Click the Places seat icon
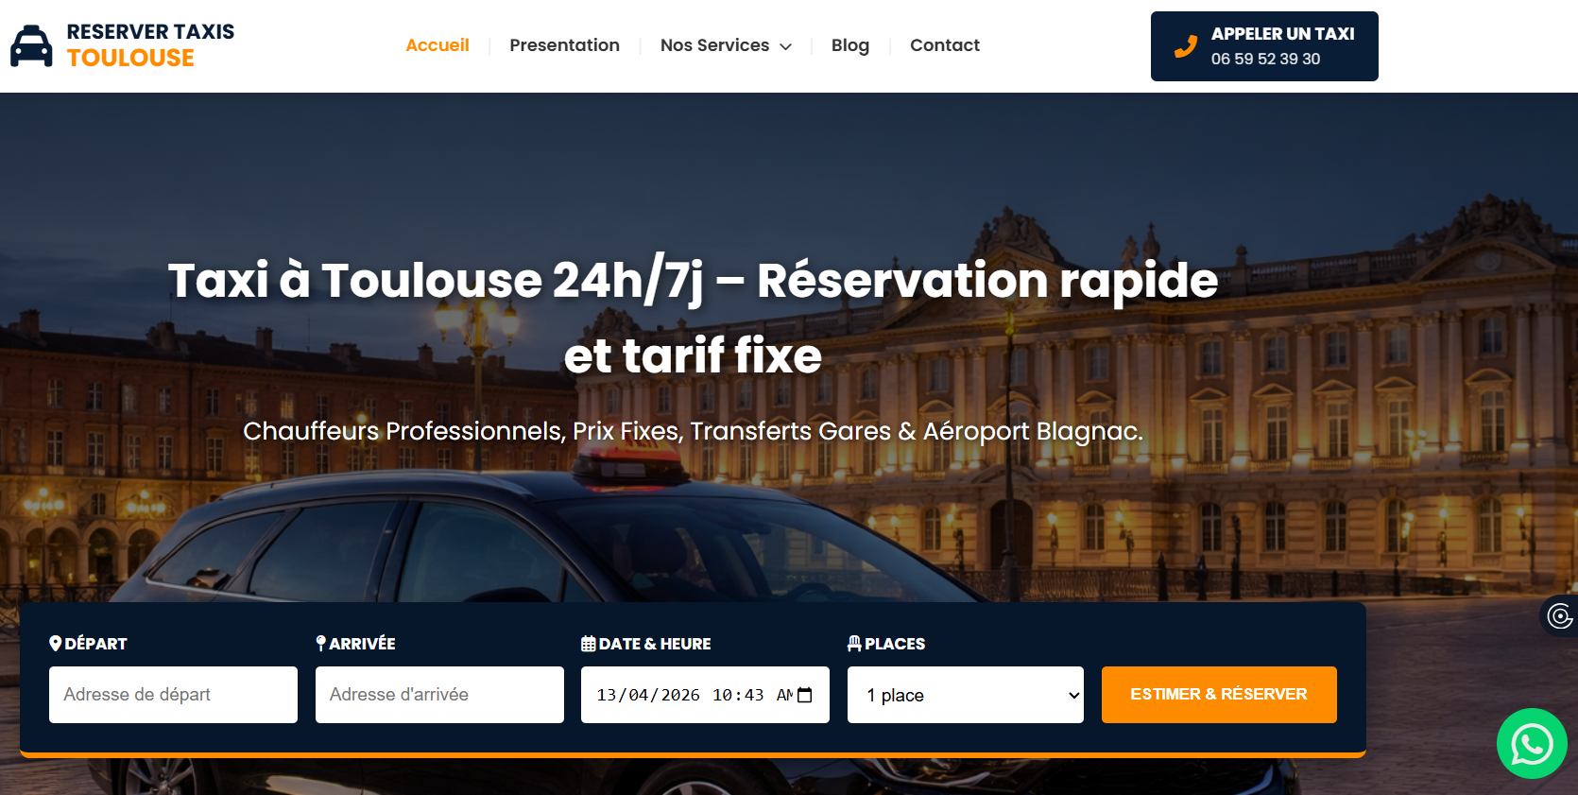This screenshot has width=1578, height=795. [x=854, y=643]
